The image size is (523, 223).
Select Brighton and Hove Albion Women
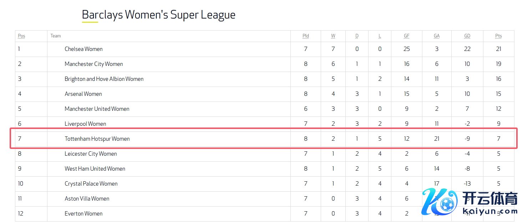pyautogui.click(x=104, y=79)
